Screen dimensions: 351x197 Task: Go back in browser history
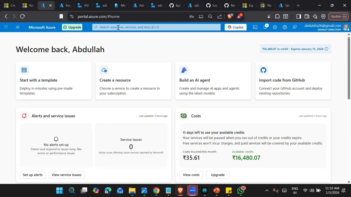point(6,16)
